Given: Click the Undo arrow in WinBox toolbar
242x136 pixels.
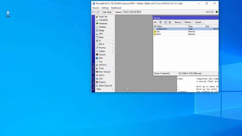Looking at the screenshot, I should tap(93, 12).
